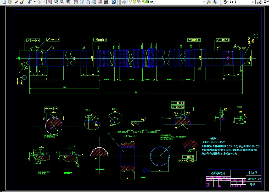This screenshot has width=269, height=192.
Task: Click the Layer Previous icon
Action: tap(215, 2)
